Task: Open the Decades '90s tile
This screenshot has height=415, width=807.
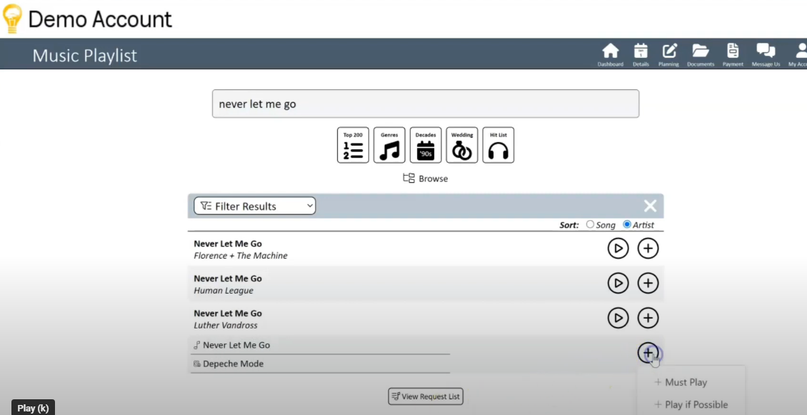Action: tap(426, 145)
